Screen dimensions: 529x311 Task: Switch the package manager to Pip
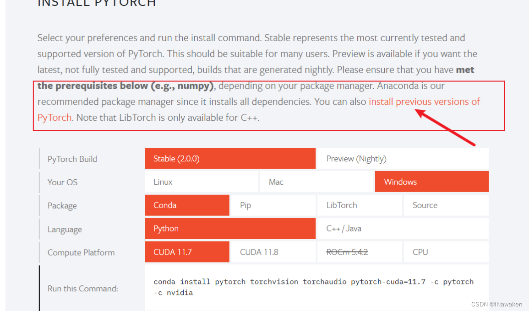pyautogui.click(x=273, y=205)
